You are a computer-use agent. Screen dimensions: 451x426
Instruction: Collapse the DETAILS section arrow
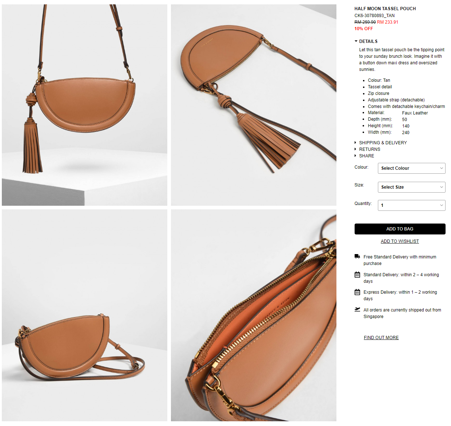pyautogui.click(x=356, y=41)
